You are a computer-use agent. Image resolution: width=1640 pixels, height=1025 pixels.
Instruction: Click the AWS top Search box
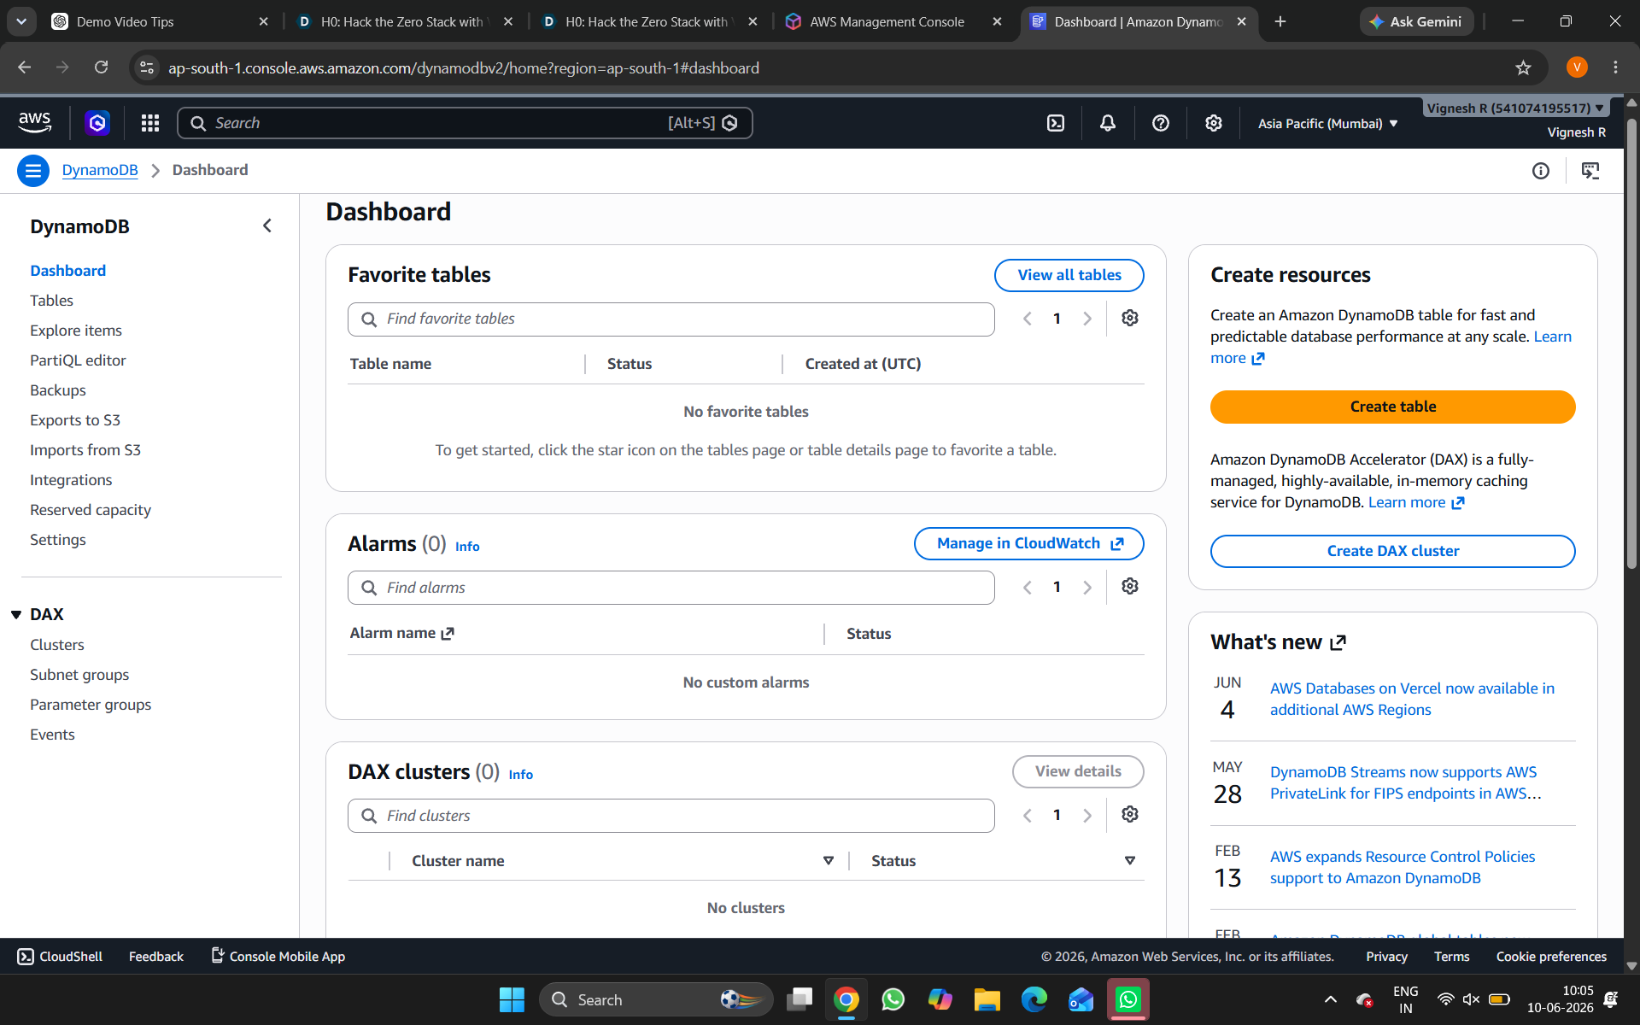464,123
